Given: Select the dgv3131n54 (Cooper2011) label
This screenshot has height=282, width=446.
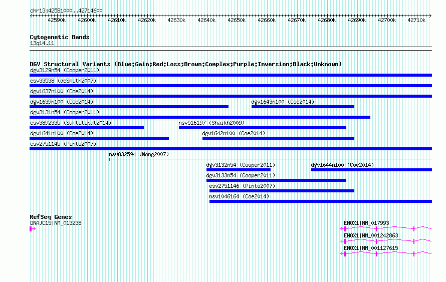Looking at the screenshot, I should coord(65,112).
